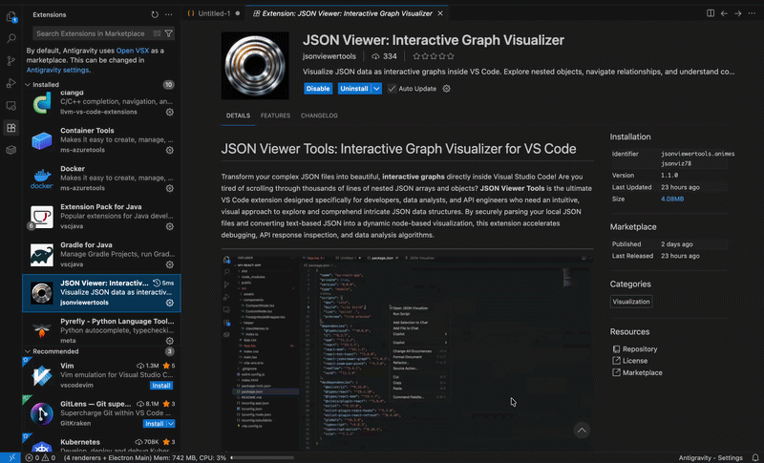Select the Pyrefly extension in the list

[101, 330]
